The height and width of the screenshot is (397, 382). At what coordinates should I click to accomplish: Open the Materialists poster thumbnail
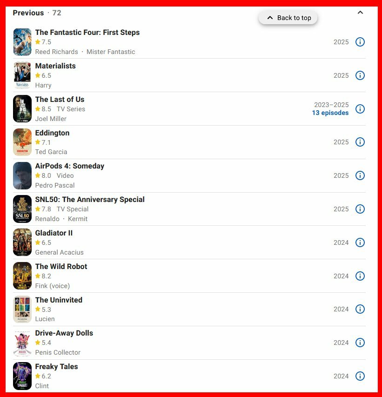coord(22,75)
